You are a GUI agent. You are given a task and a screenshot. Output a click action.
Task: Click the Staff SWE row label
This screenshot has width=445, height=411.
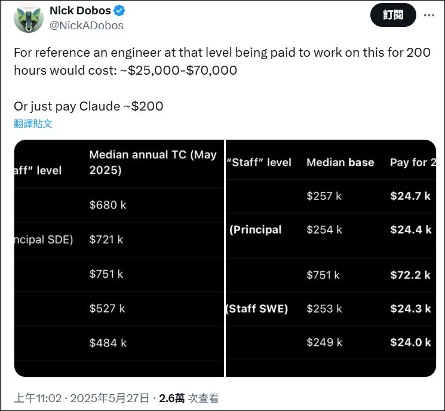(257, 308)
